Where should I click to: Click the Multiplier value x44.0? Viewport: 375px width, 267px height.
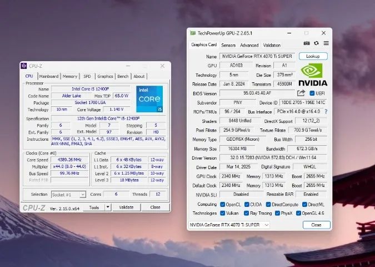click(69, 166)
